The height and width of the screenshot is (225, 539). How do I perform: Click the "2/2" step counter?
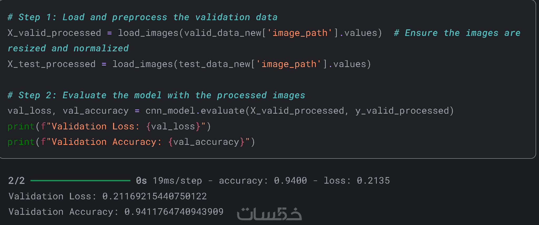16,181
